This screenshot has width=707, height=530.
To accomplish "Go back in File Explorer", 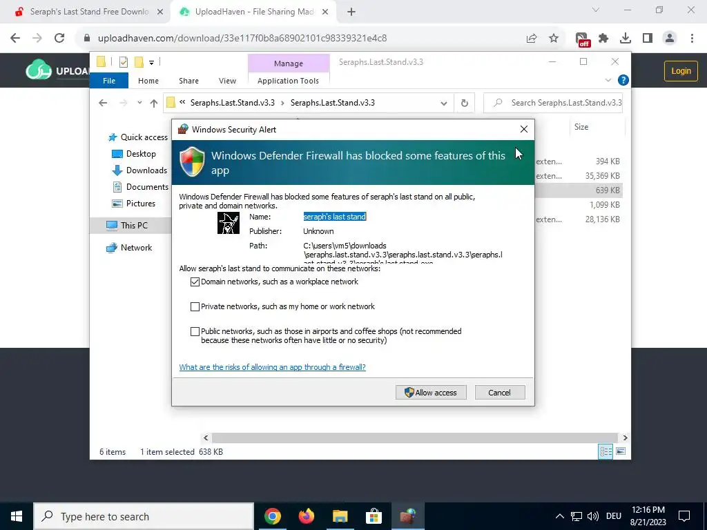I will point(103,103).
